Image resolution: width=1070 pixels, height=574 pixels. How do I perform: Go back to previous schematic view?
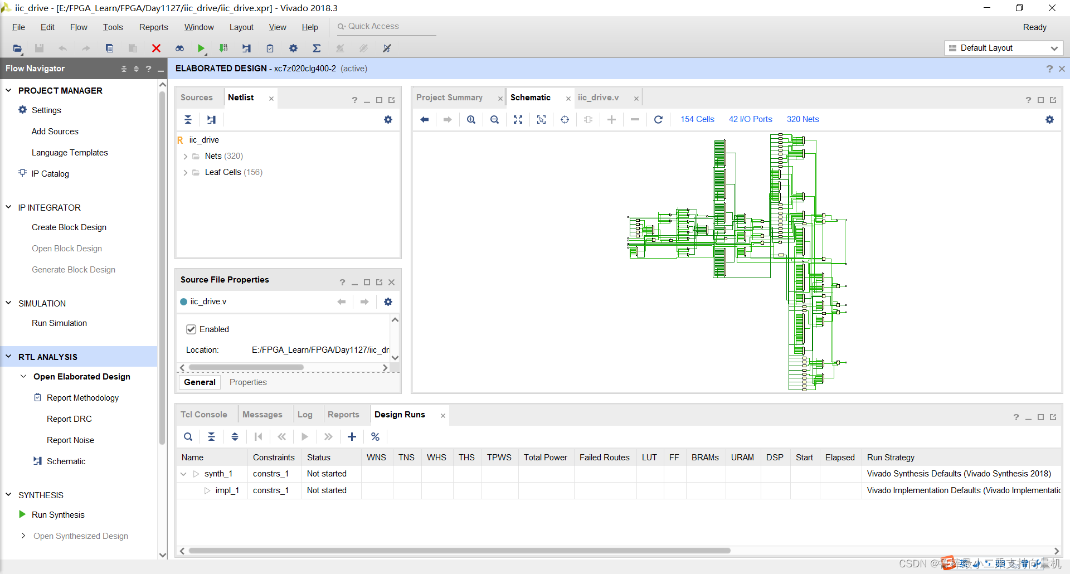424,119
